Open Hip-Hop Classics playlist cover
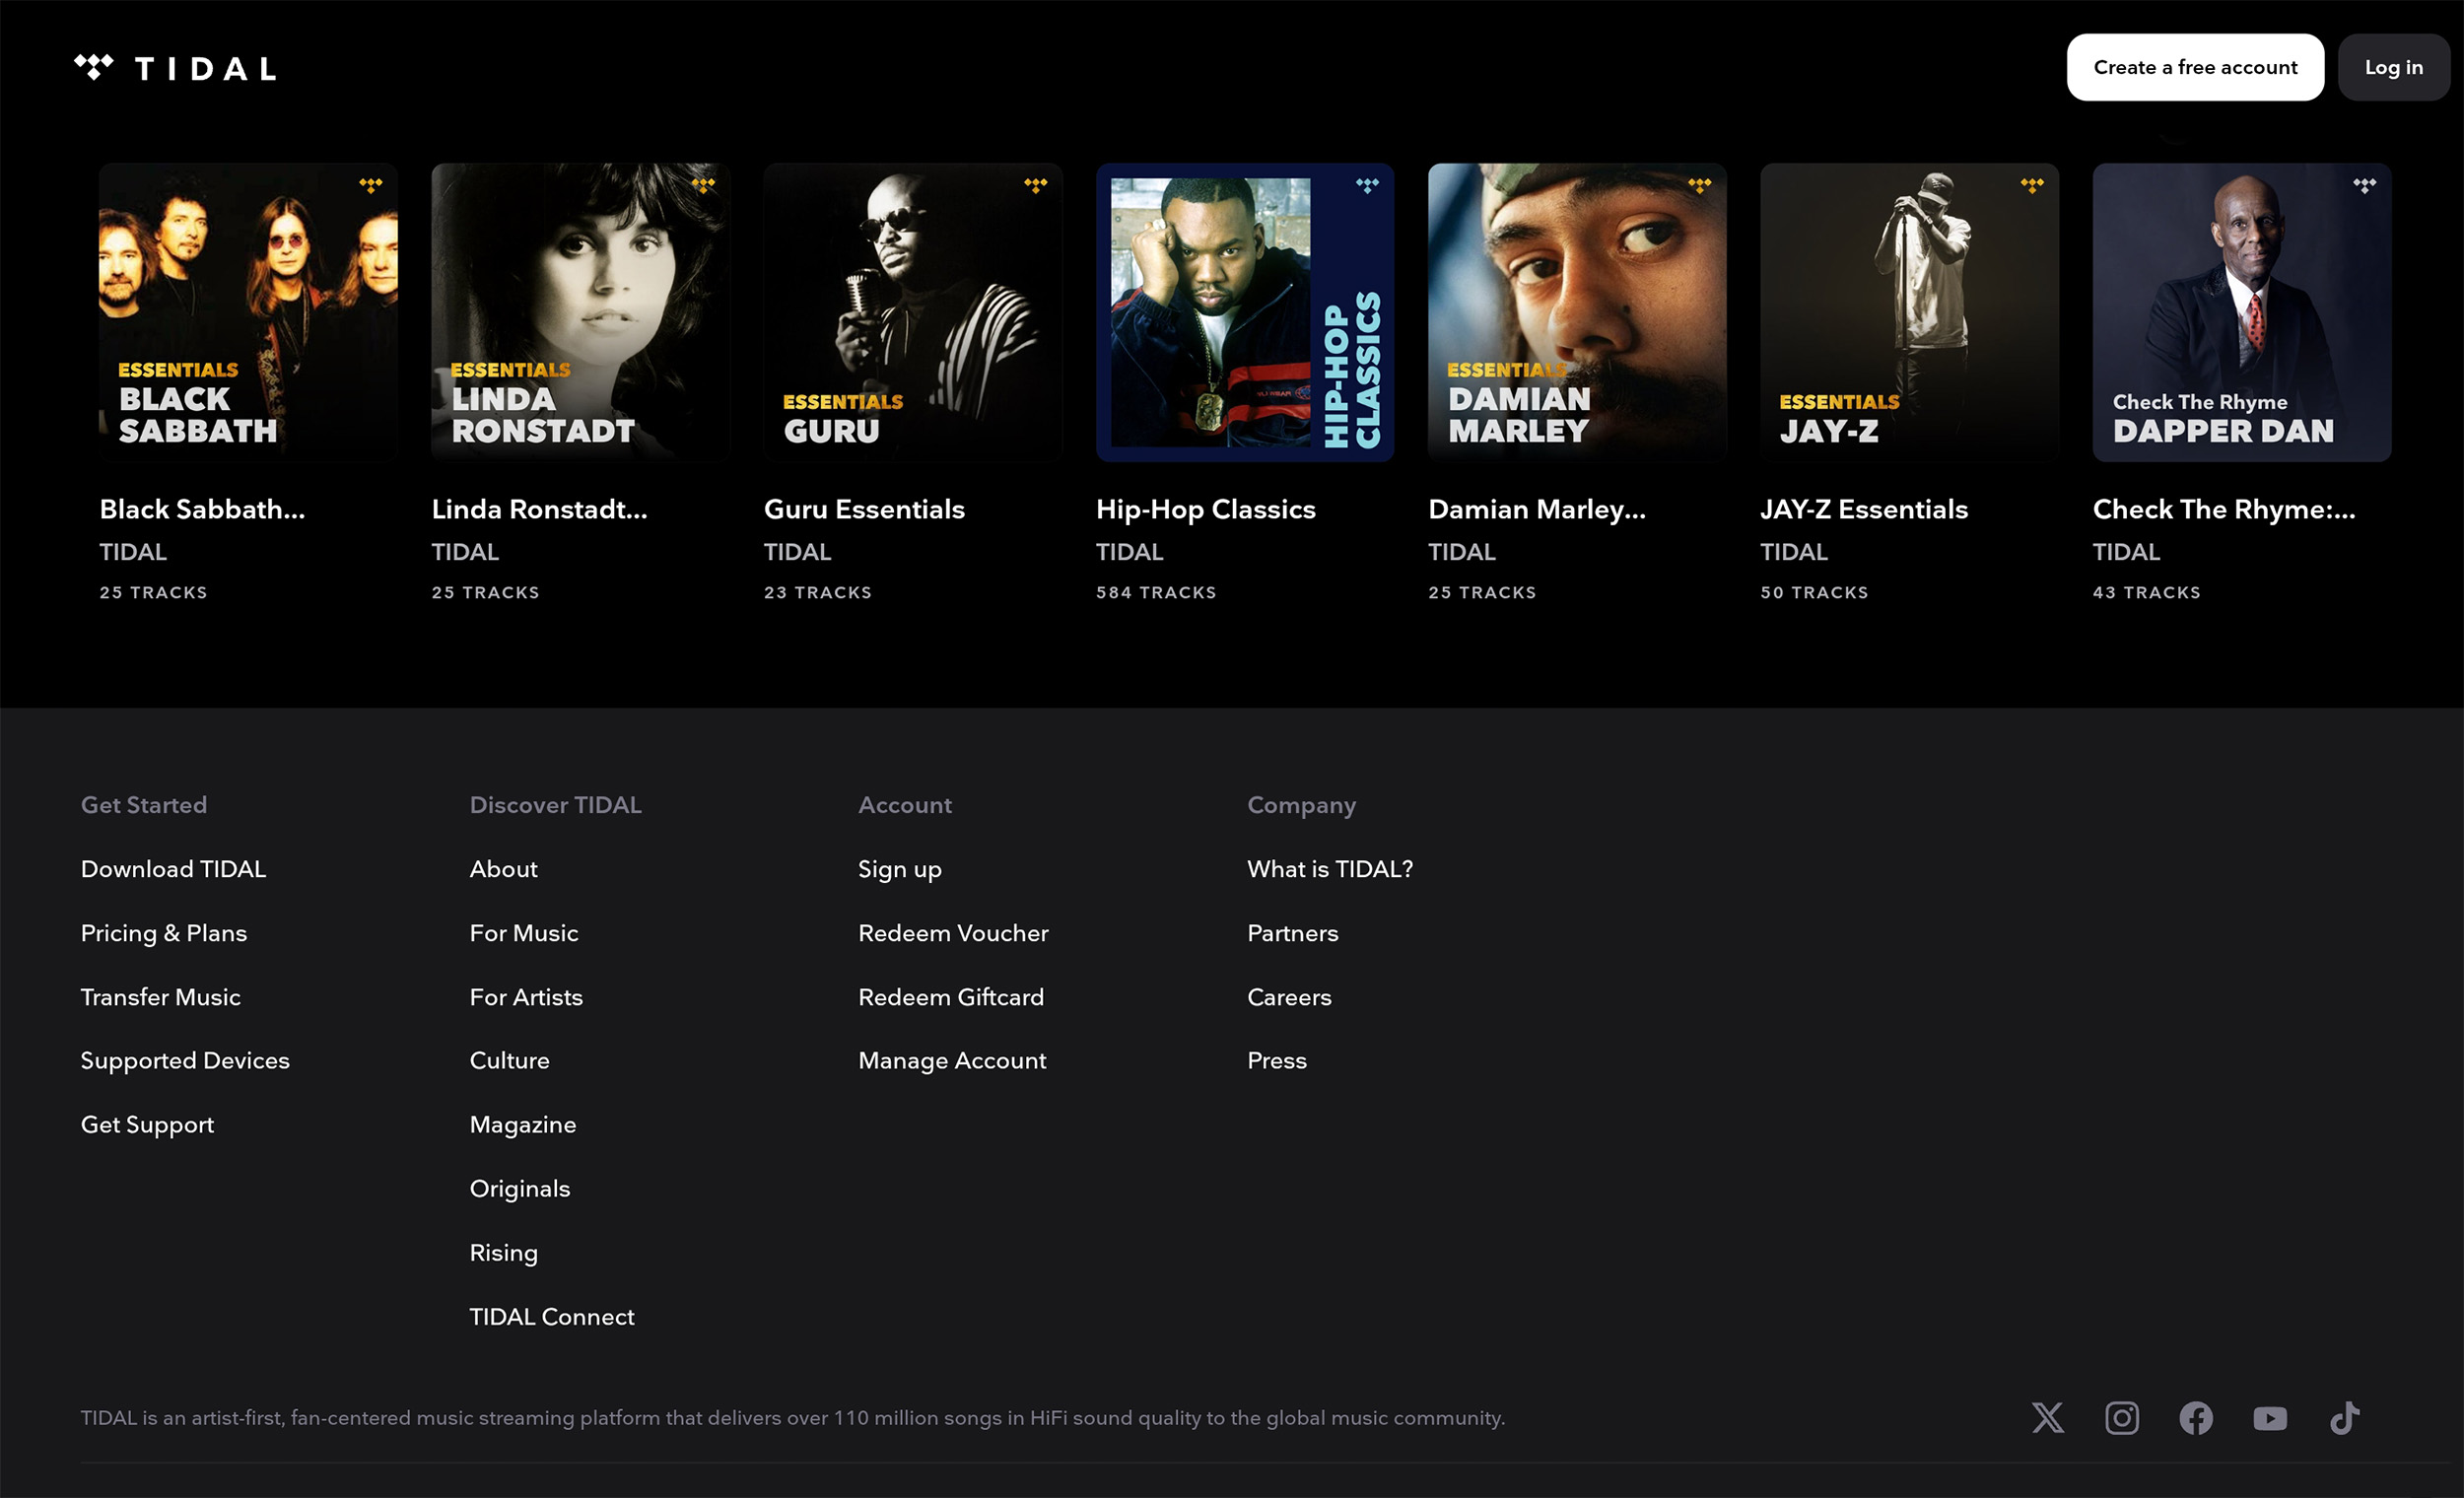 [1244, 312]
